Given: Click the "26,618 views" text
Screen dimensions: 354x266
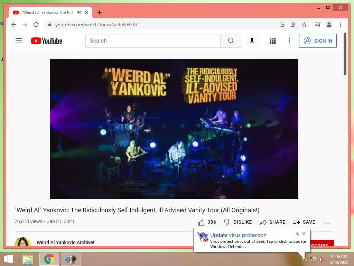Looking at the screenshot, I should pyautogui.click(x=28, y=221).
